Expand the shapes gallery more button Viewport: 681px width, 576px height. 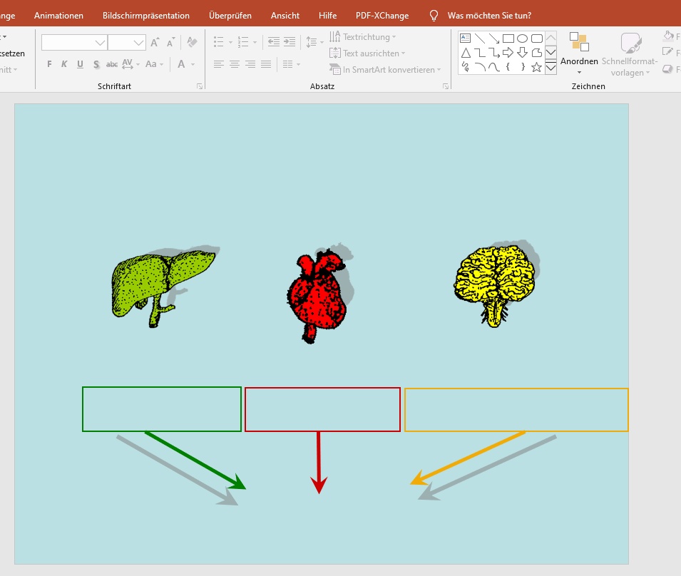(x=551, y=68)
